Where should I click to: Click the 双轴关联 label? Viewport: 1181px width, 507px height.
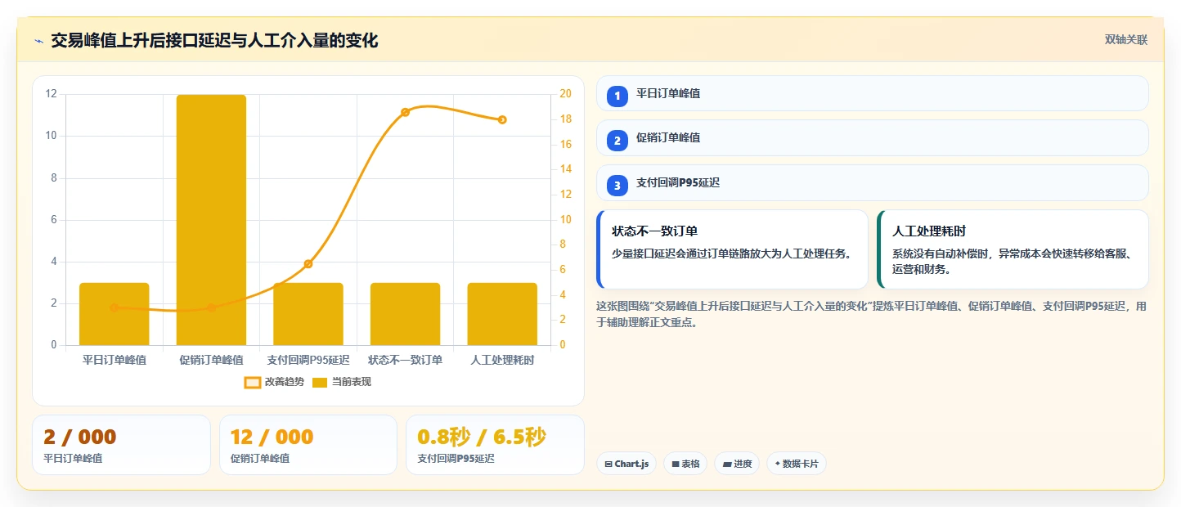click(1126, 40)
